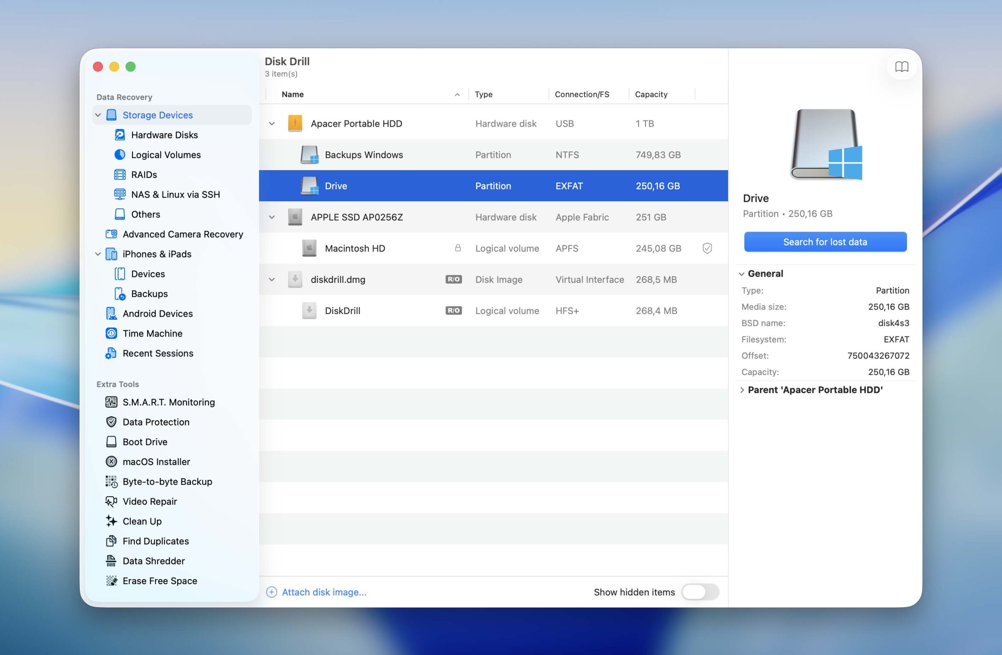Click the RAIDs icon in sidebar

click(x=120, y=174)
